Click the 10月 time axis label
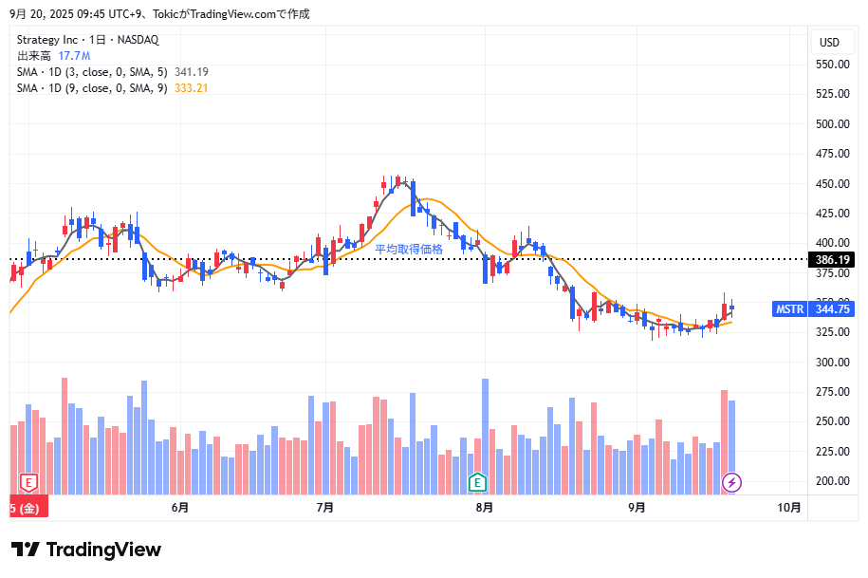Viewport: 868px width, 578px height. (789, 507)
